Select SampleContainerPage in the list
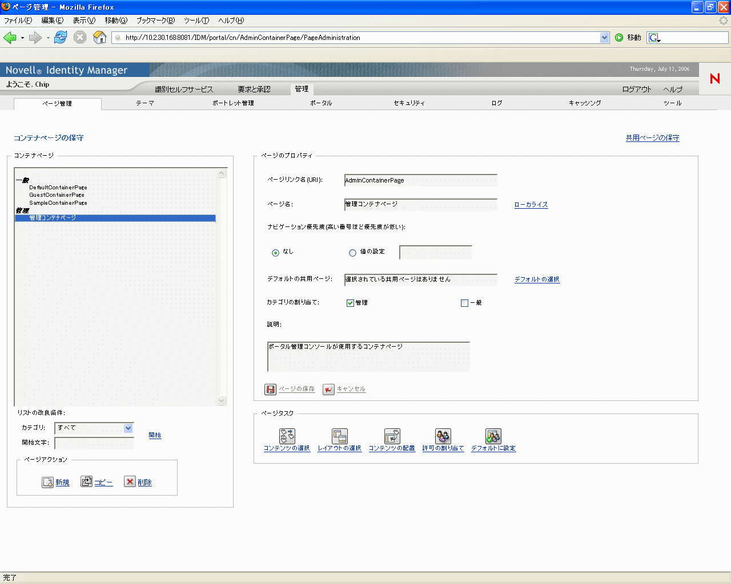The height and width of the screenshot is (584, 731). pos(58,203)
